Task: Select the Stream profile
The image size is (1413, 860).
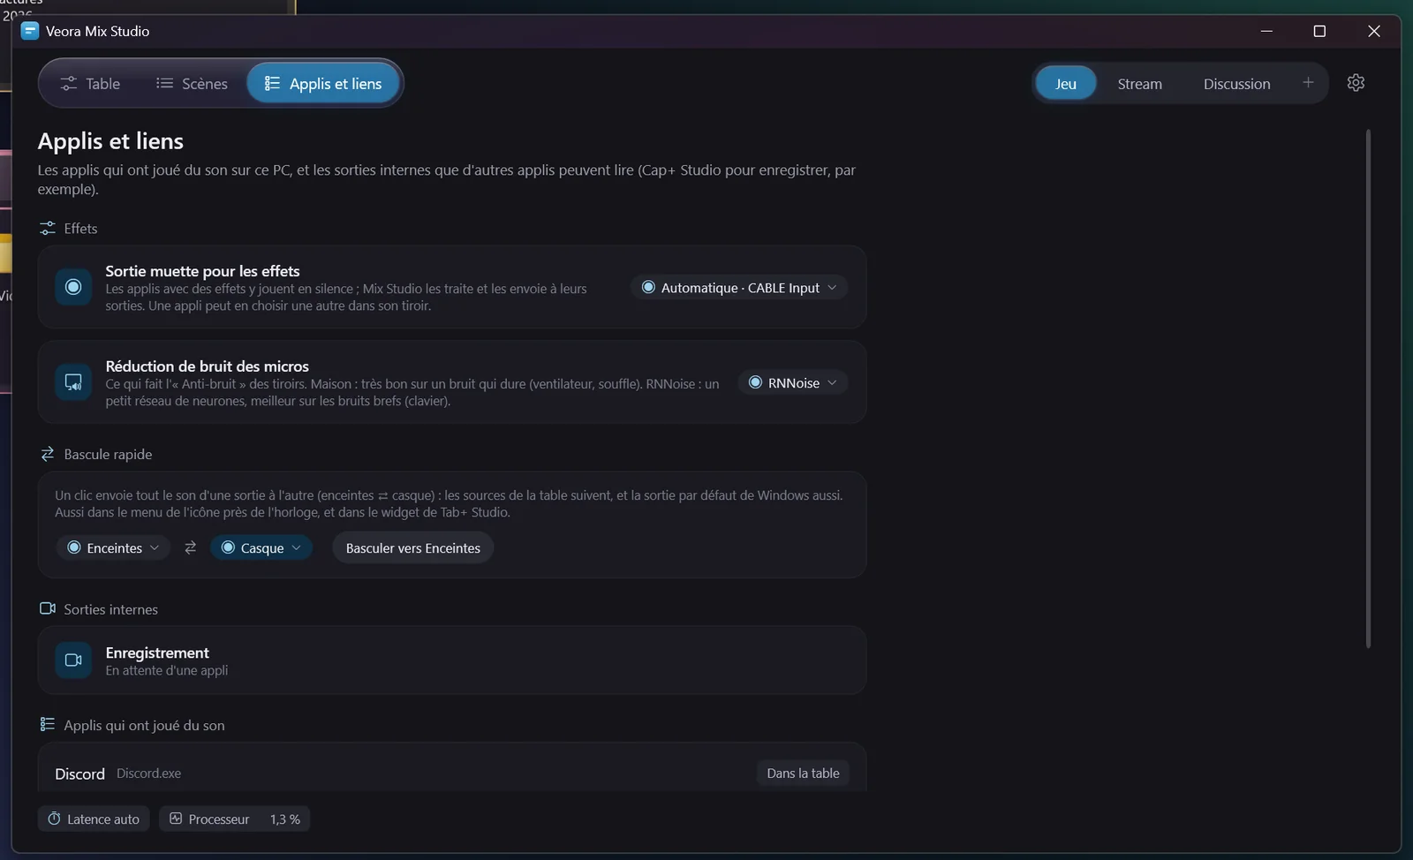Action: click(1139, 84)
